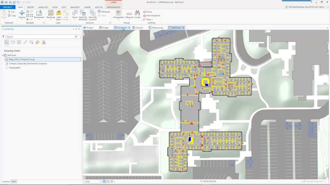The width and height of the screenshot is (330, 185).
Task: Open Select By Location
Action: [x=93, y=15]
